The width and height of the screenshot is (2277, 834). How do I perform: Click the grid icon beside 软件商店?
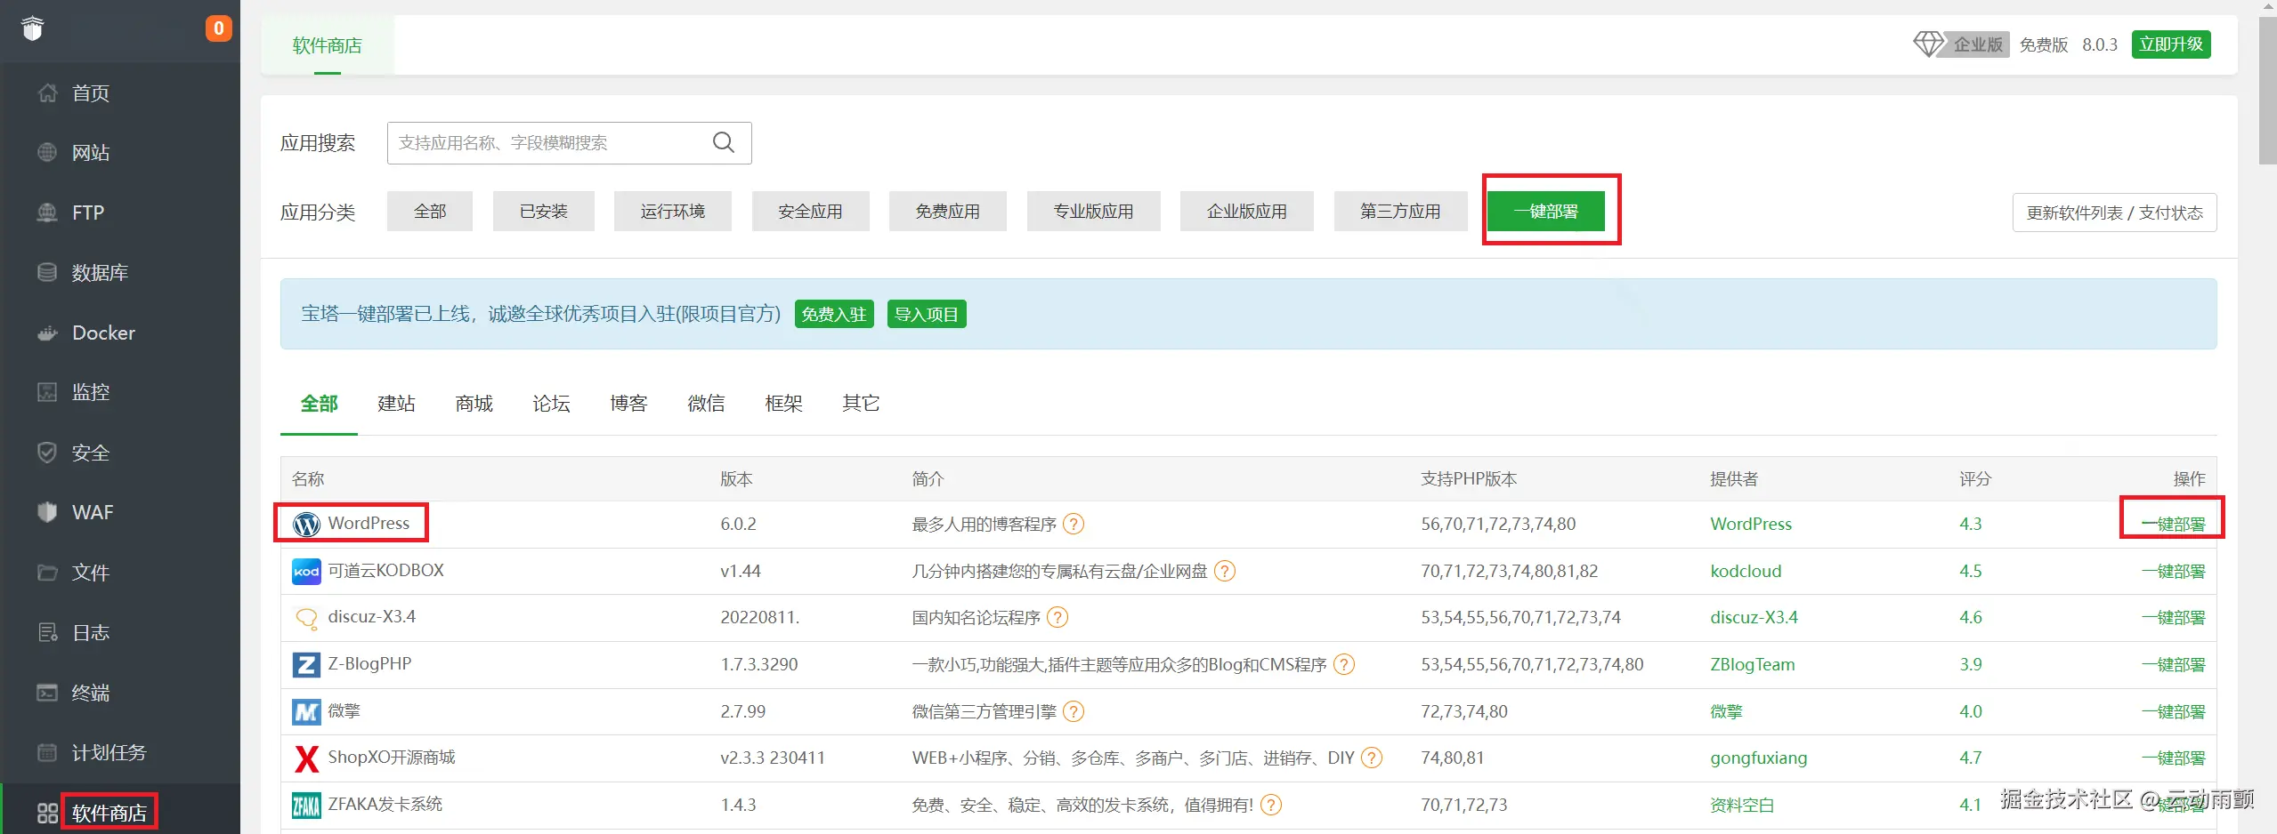click(47, 813)
